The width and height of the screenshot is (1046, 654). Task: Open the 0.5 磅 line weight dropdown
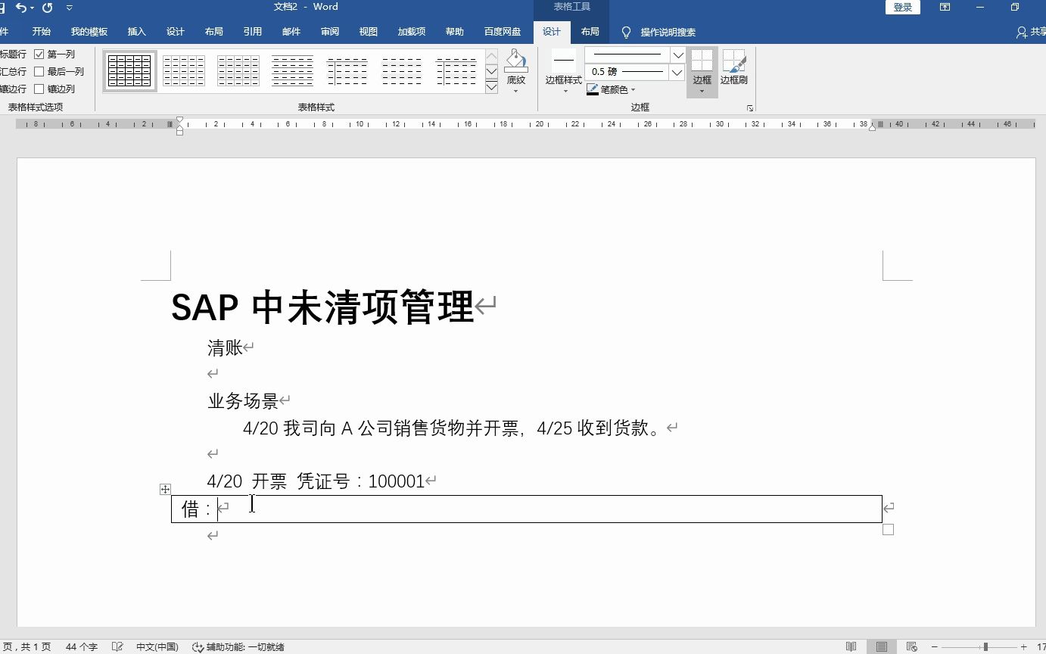point(677,72)
